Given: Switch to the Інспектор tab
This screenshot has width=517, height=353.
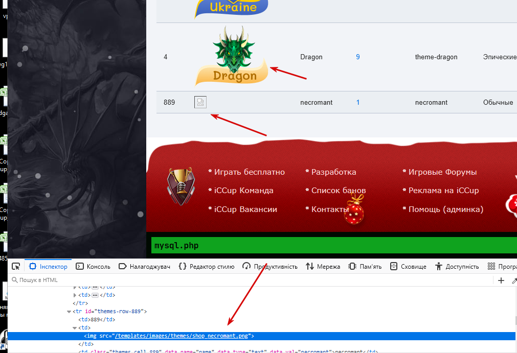Looking at the screenshot, I should pos(48,266).
